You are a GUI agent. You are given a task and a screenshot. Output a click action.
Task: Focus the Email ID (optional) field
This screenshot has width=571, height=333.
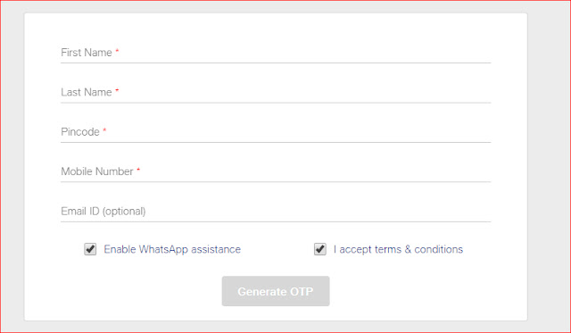click(x=276, y=212)
